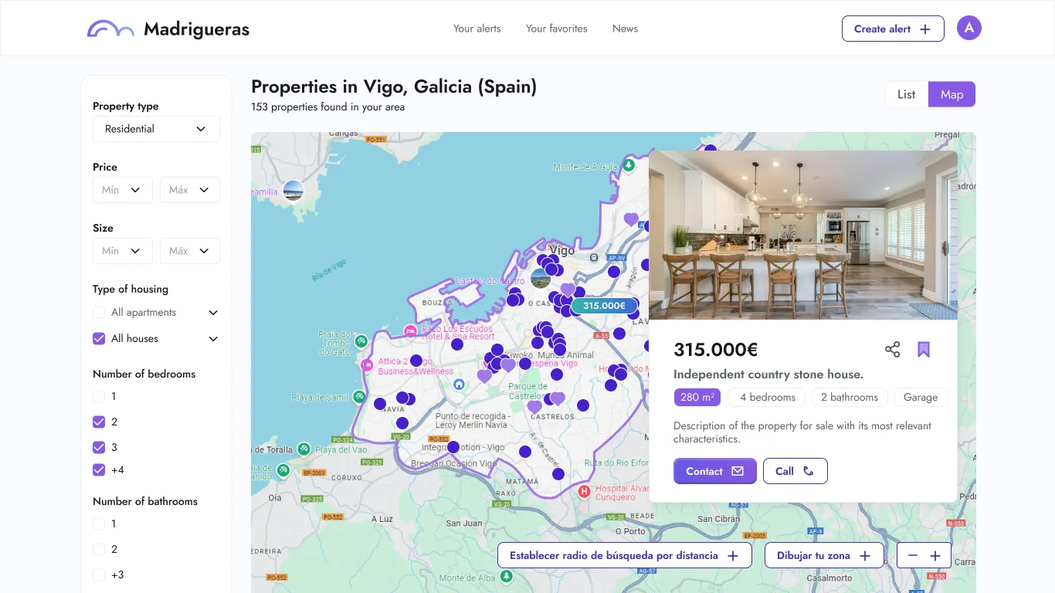Open the News section
The width and height of the screenshot is (1055, 593).
pos(626,29)
